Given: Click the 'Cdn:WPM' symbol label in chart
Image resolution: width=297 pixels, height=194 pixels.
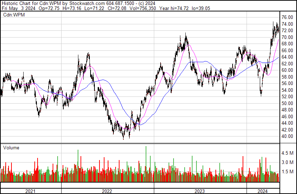Looking at the screenshot, I should click(x=14, y=15).
